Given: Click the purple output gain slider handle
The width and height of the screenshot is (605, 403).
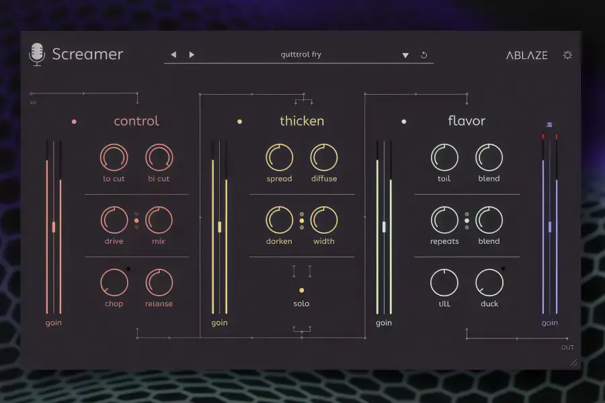Looking at the screenshot, I should click(550, 227).
